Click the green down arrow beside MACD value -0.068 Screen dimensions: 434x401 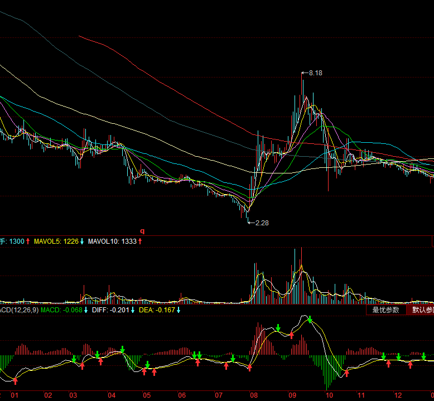(86, 310)
